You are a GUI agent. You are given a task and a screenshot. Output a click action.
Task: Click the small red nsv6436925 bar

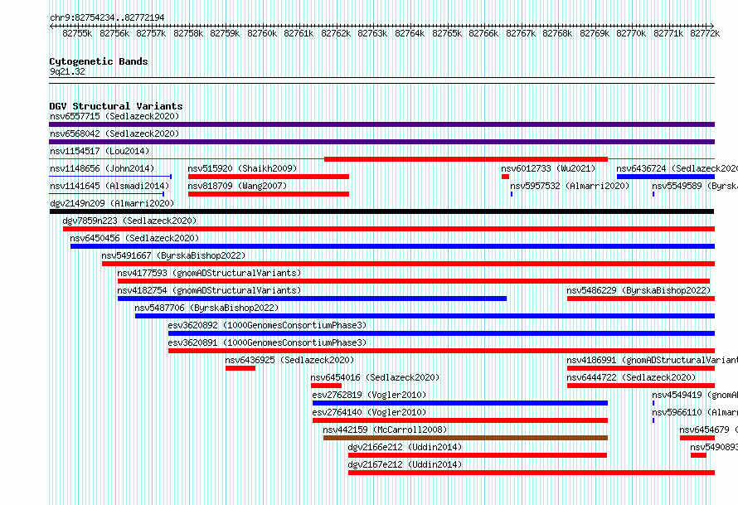[240, 368]
